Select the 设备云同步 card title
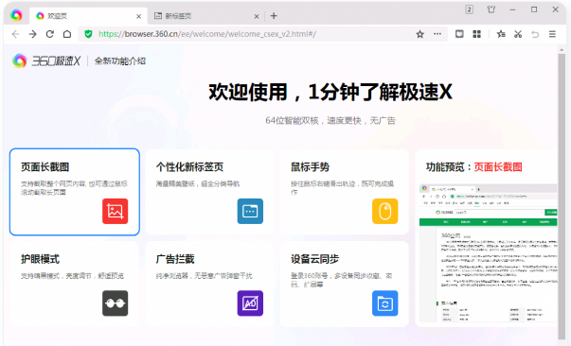Viewport: 571px width, 346px height. [315, 259]
